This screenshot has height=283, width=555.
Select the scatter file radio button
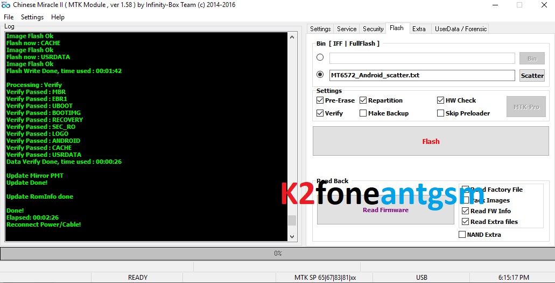pos(320,75)
